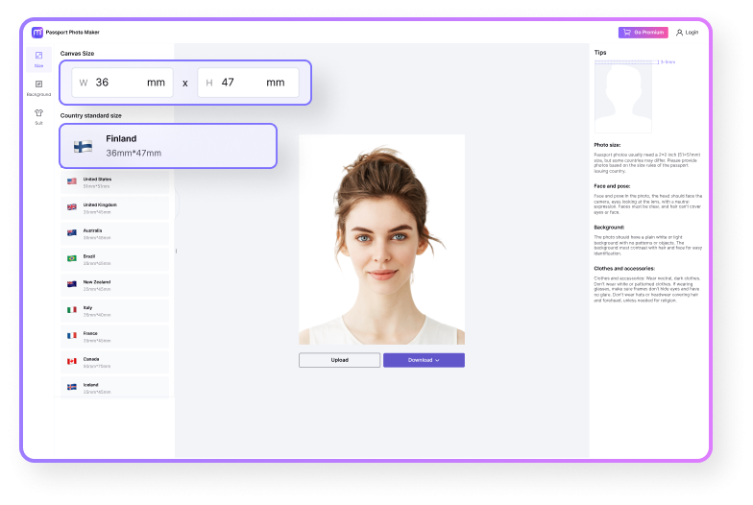The width and height of the screenshot is (753, 505).
Task: Click the Brazil flag icon
Action: coord(72,258)
